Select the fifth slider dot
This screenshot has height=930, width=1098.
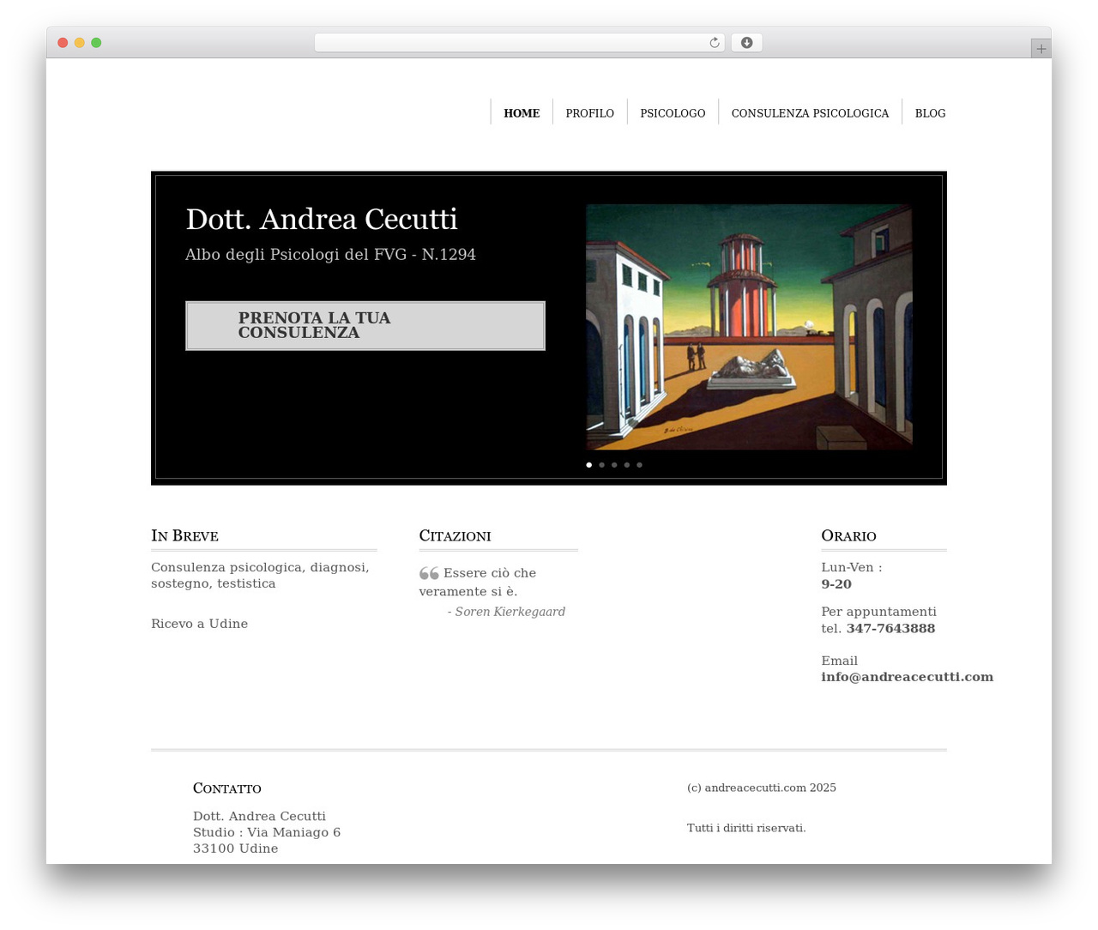[x=639, y=465]
